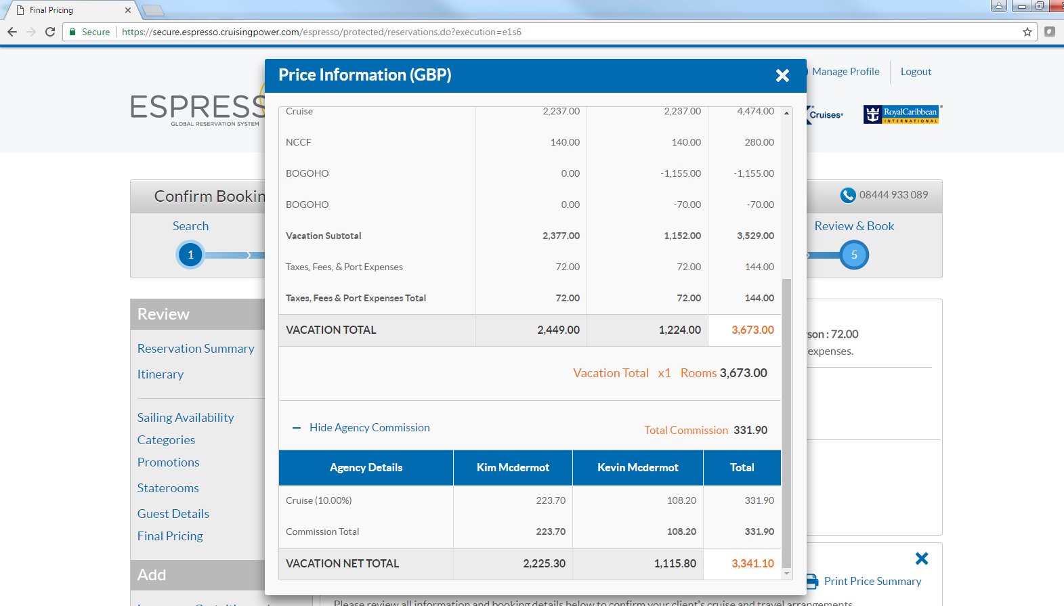Click the price dialog scrollbar thumb
Image resolution: width=1064 pixels, height=606 pixels.
pos(786,423)
